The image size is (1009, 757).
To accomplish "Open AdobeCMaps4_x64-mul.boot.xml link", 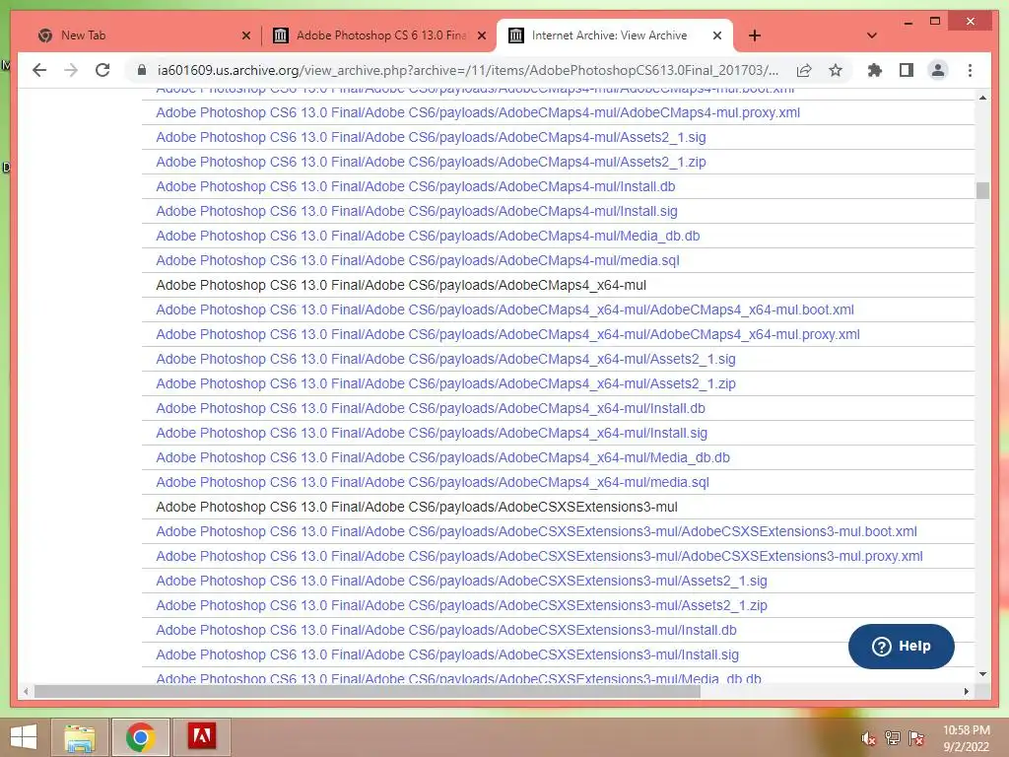I will coord(504,310).
